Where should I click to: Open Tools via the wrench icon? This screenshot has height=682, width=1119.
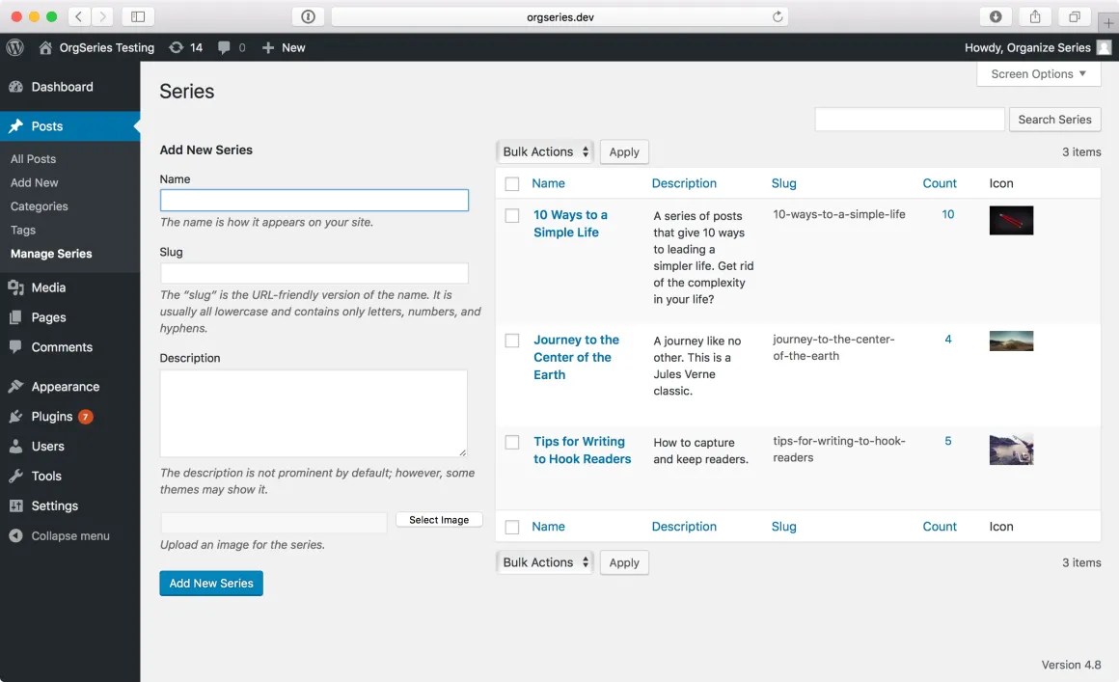(17, 476)
